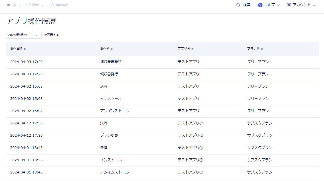The width and height of the screenshot is (324, 181).
Task: Sort by 操作名 column sort icon
Action: [112, 49]
